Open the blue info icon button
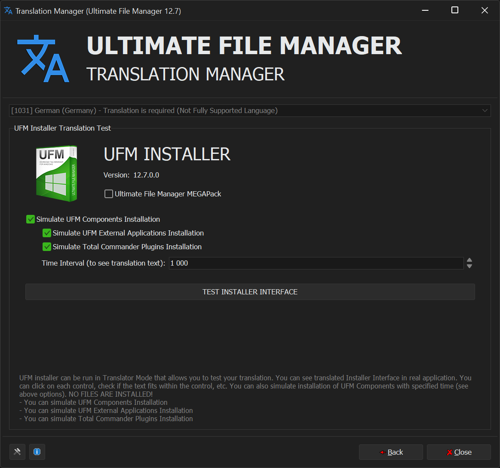 37,452
